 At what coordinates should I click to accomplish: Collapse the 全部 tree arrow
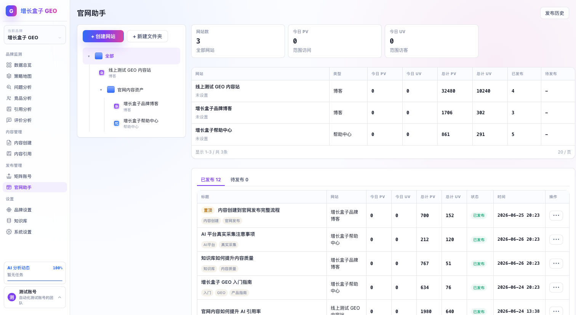click(x=89, y=56)
